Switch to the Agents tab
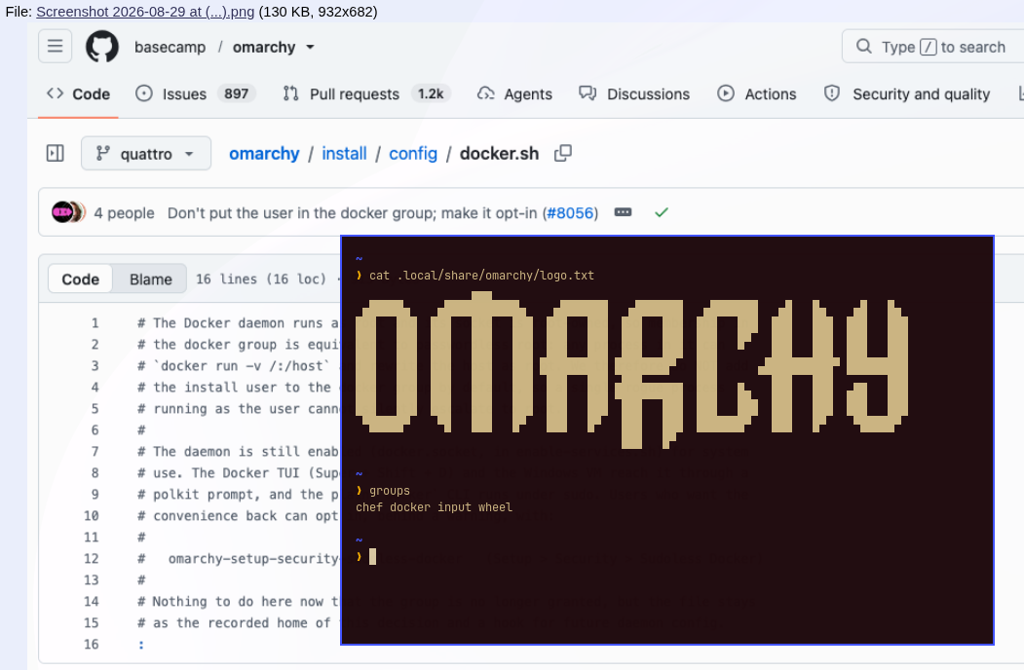 [x=514, y=94]
